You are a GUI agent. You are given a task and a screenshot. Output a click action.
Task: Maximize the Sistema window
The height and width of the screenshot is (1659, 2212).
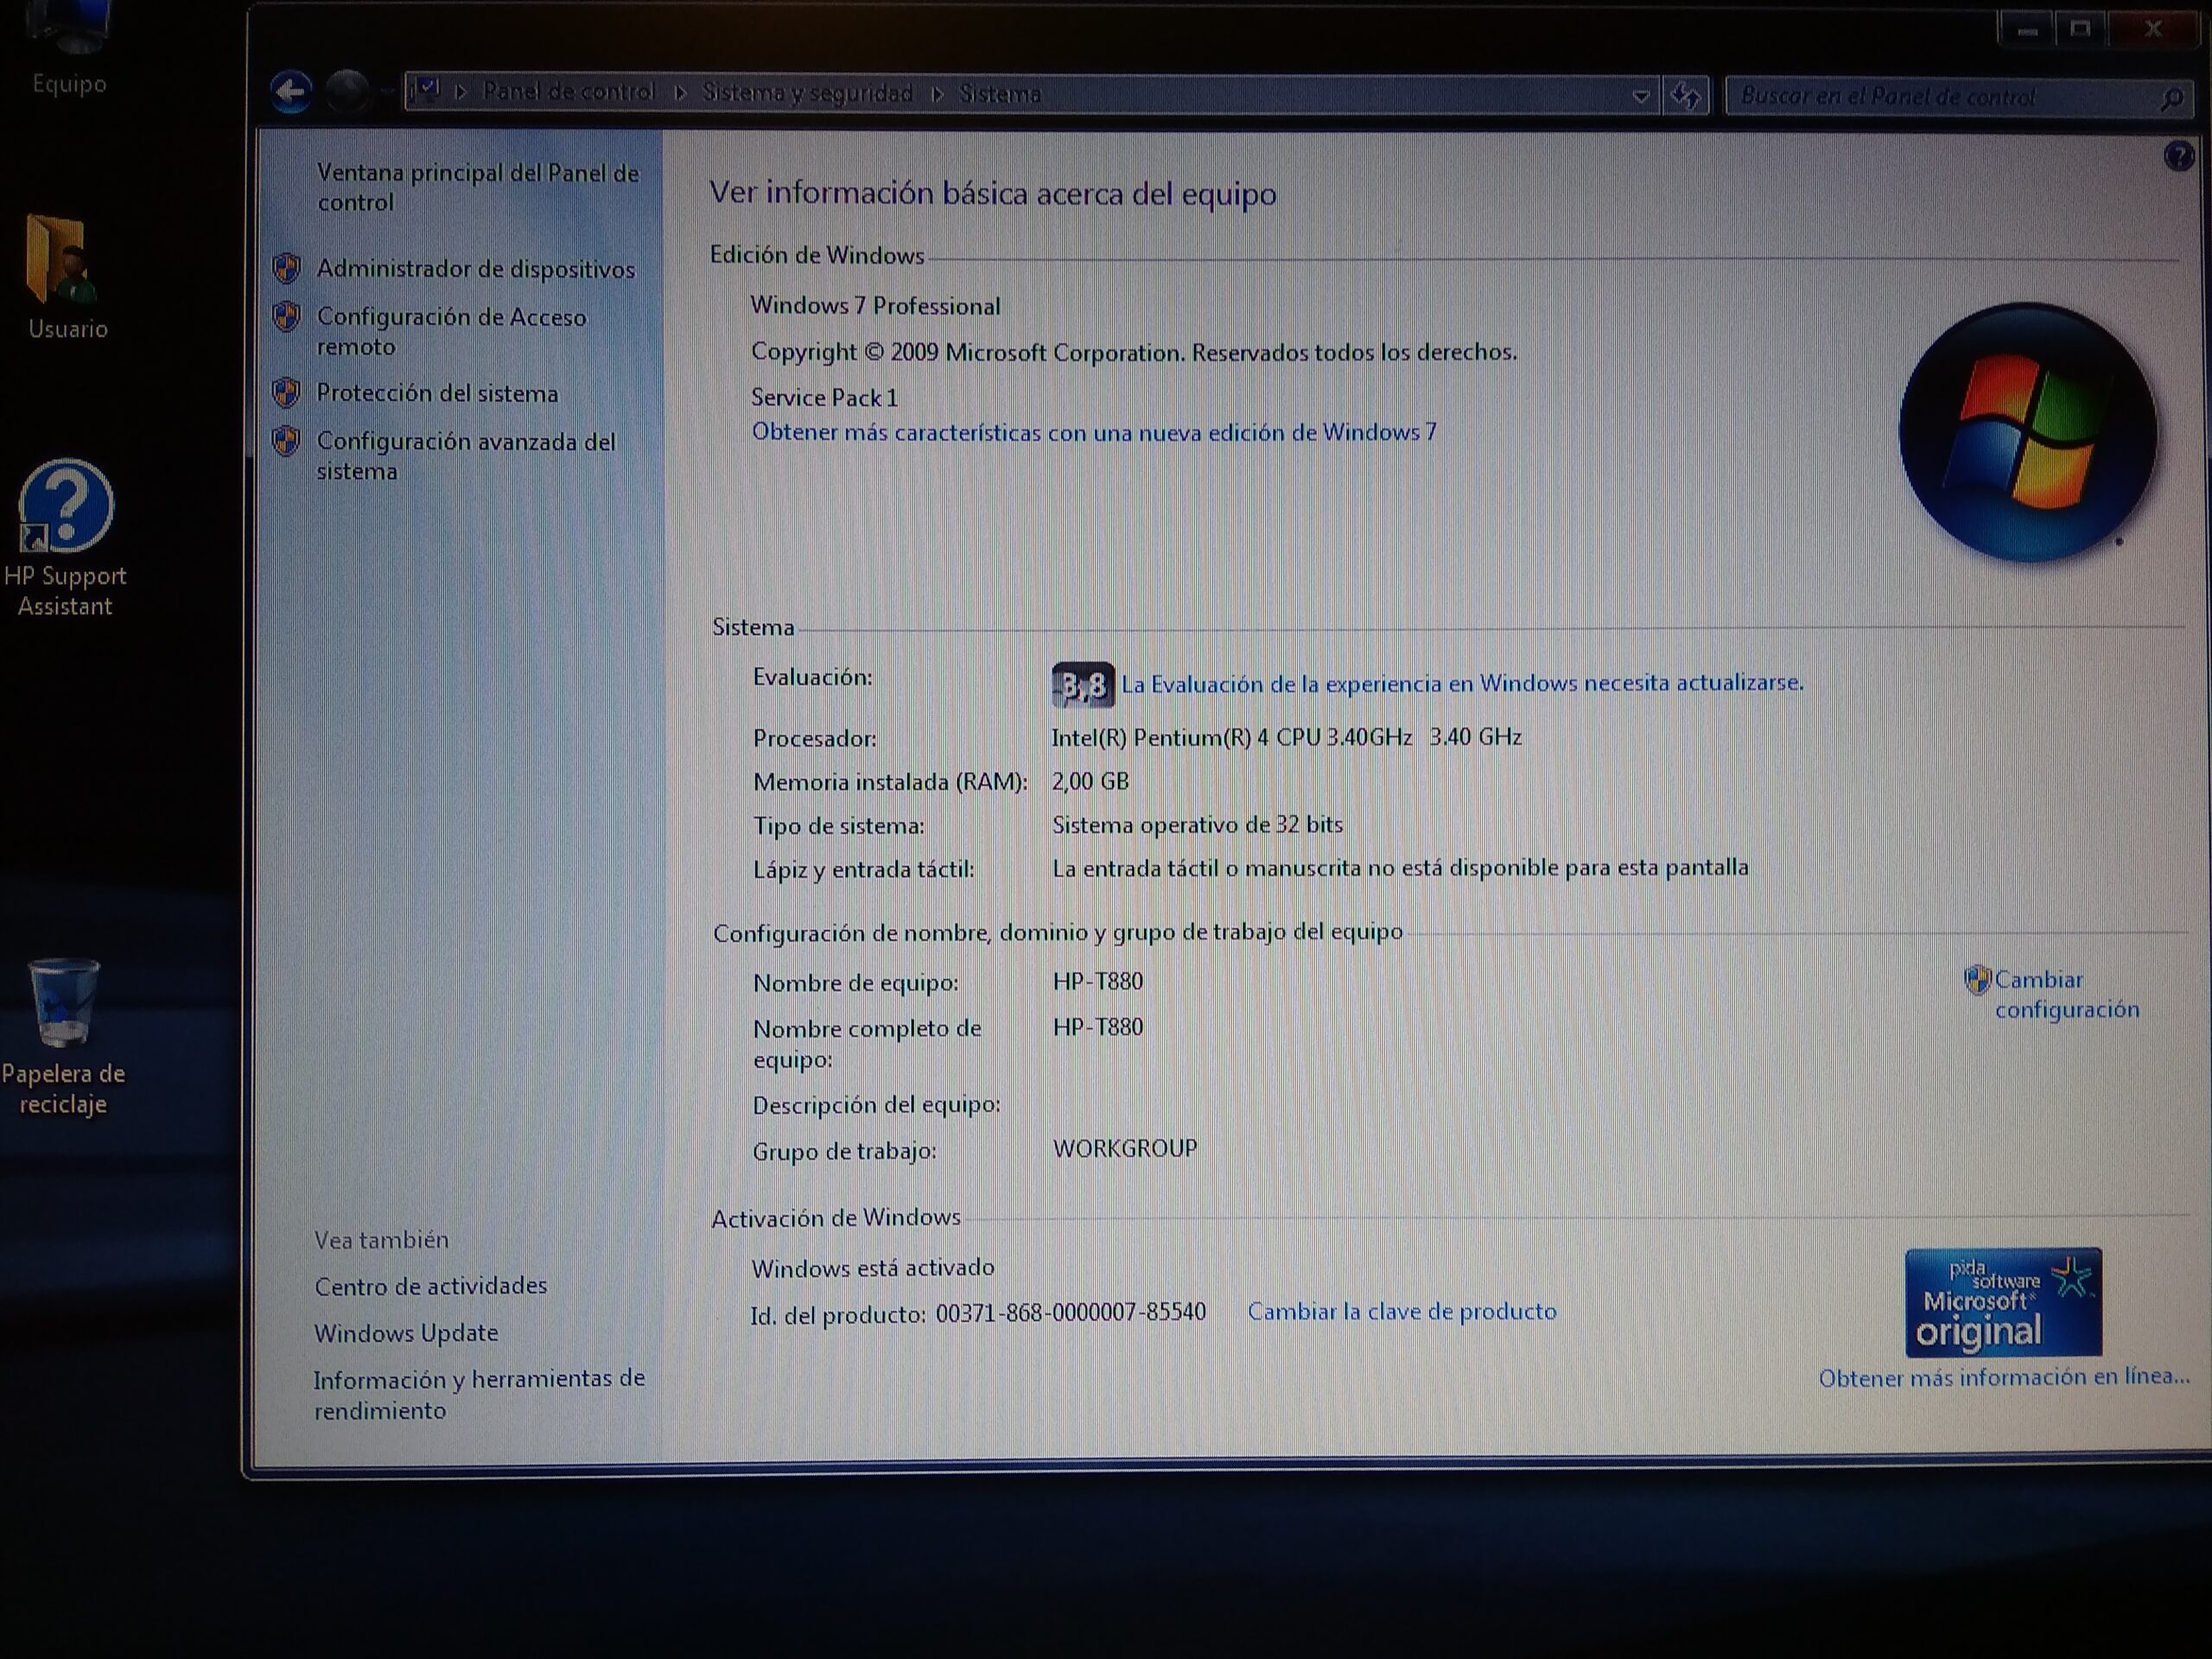click(x=2080, y=29)
